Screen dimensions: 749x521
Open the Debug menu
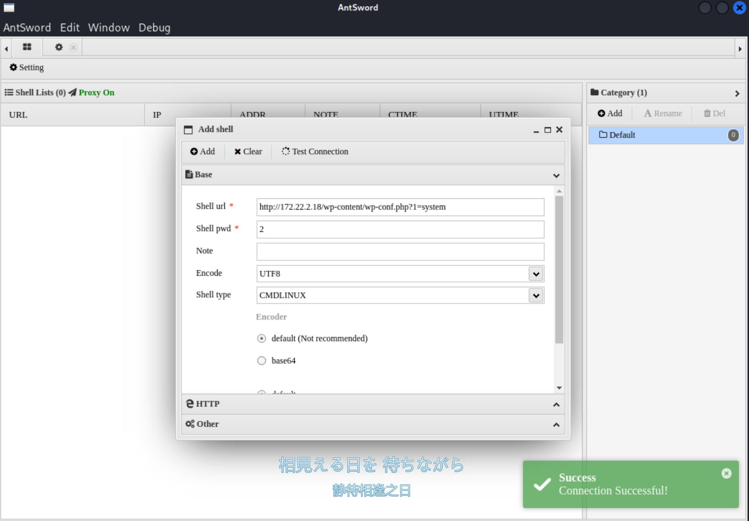click(x=154, y=27)
